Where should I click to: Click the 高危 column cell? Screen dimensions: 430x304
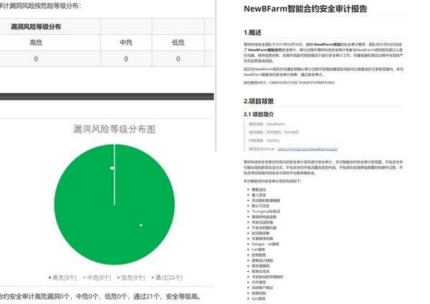pyautogui.click(x=36, y=42)
